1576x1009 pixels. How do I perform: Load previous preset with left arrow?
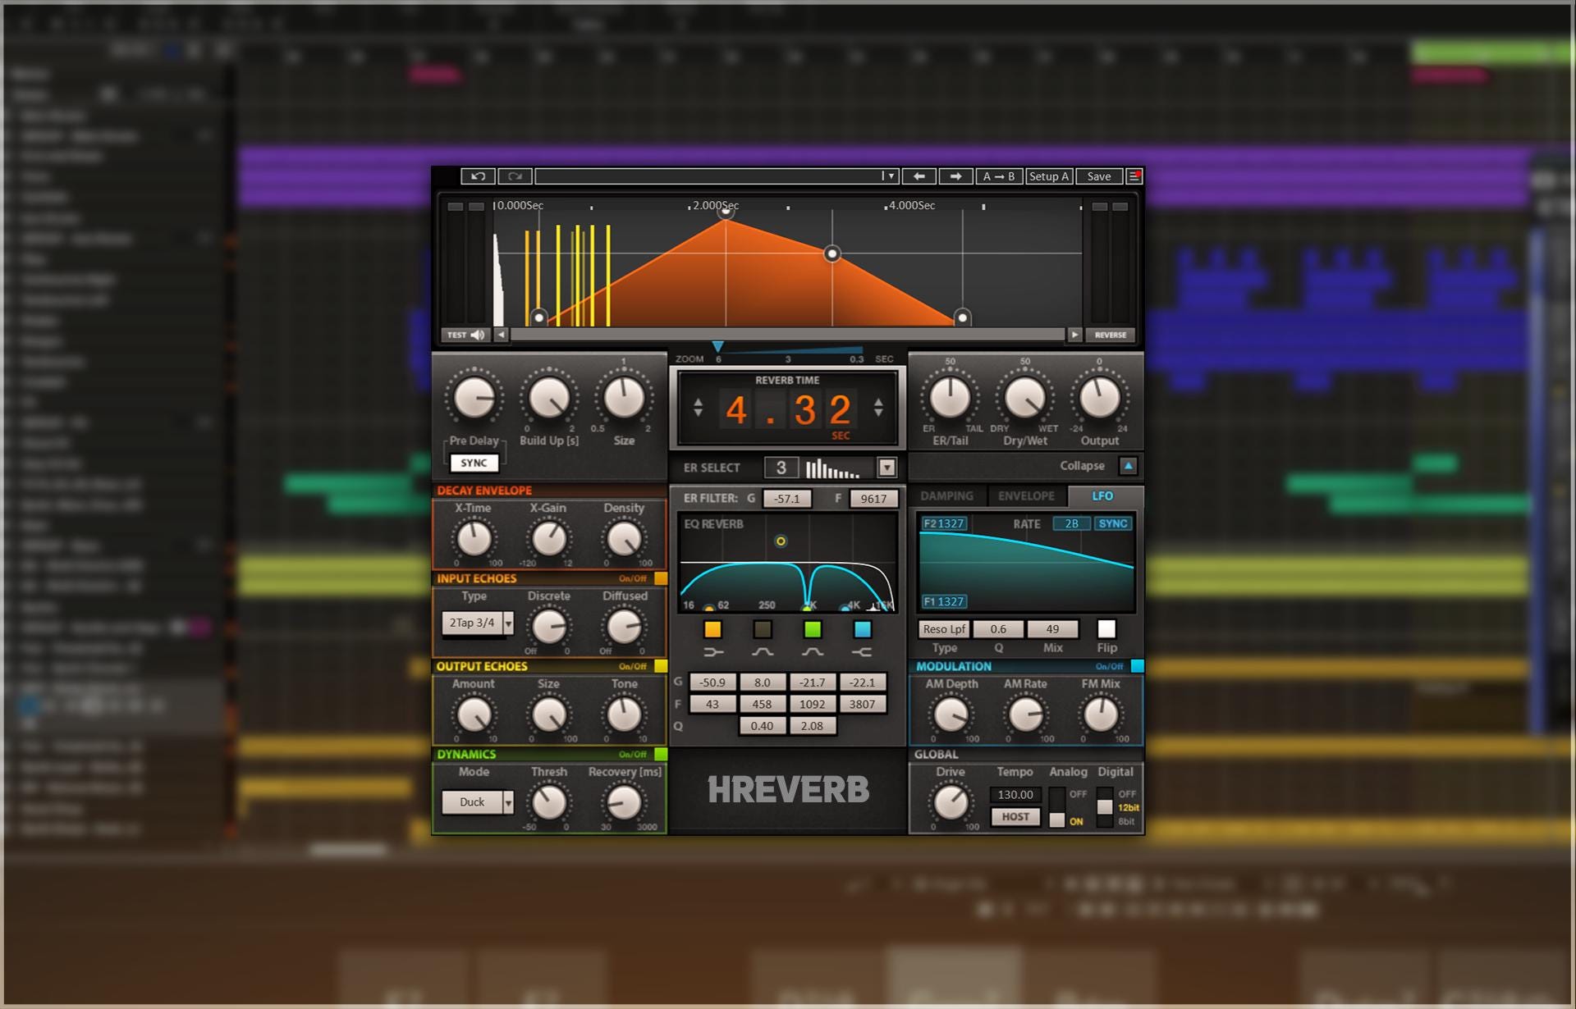(x=919, y=176)
